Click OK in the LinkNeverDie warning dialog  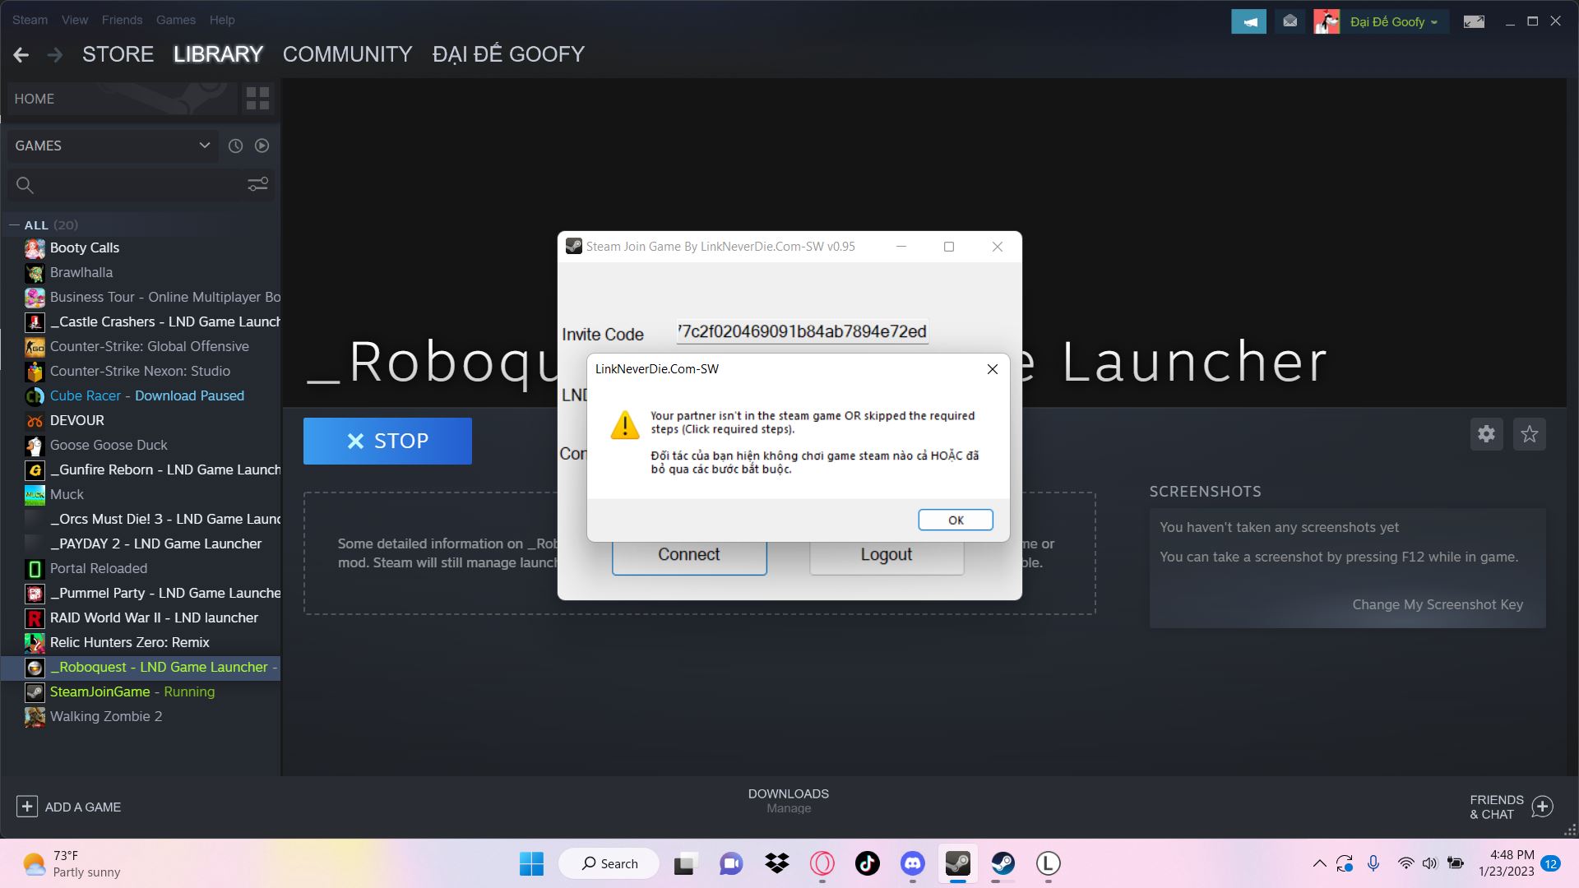956,520
